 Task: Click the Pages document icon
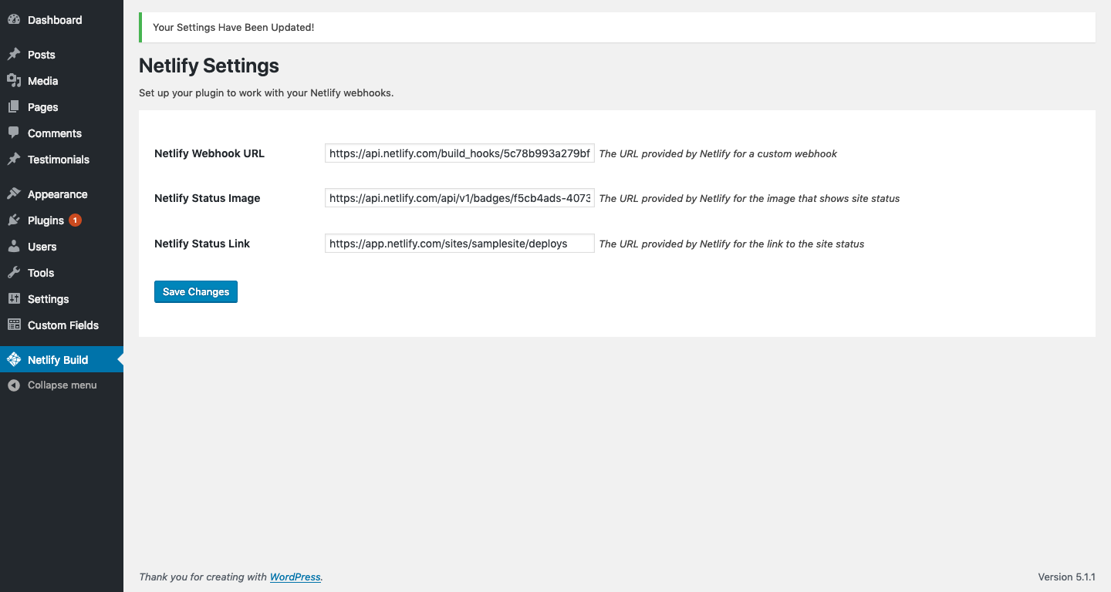click(x=14, y=107)
